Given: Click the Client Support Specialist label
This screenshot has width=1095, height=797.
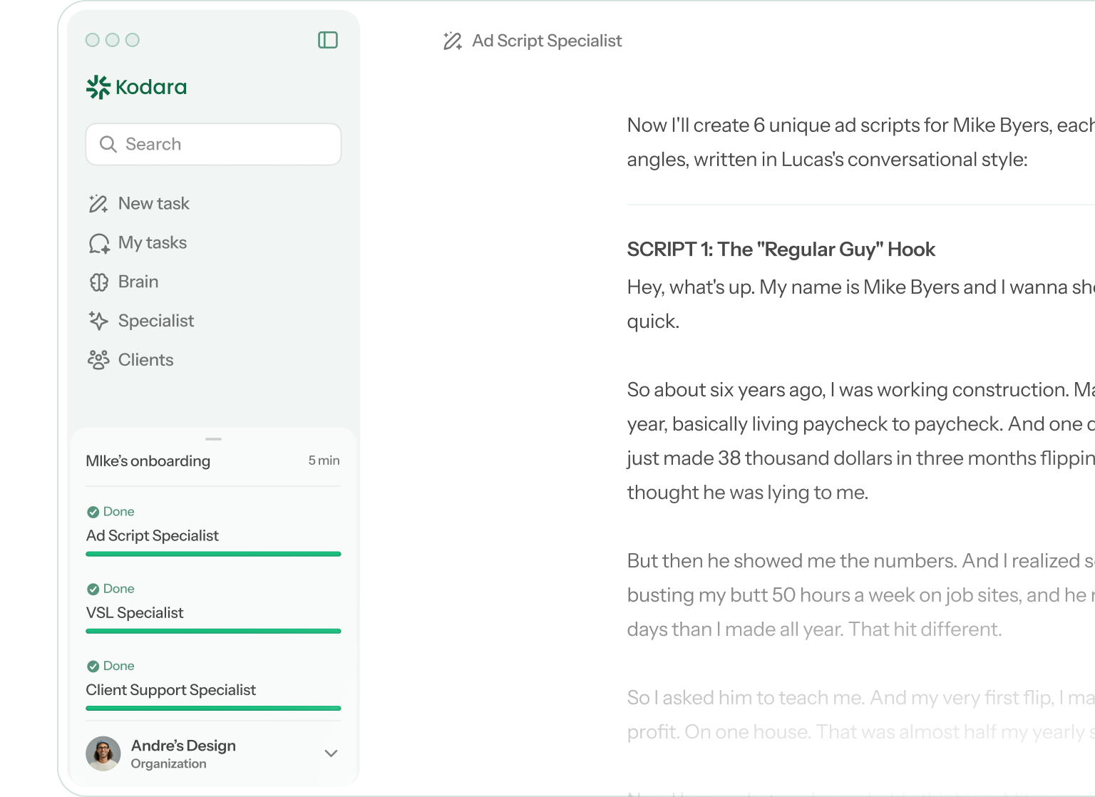Looking at the screenshot, I should tap(170, 689).
